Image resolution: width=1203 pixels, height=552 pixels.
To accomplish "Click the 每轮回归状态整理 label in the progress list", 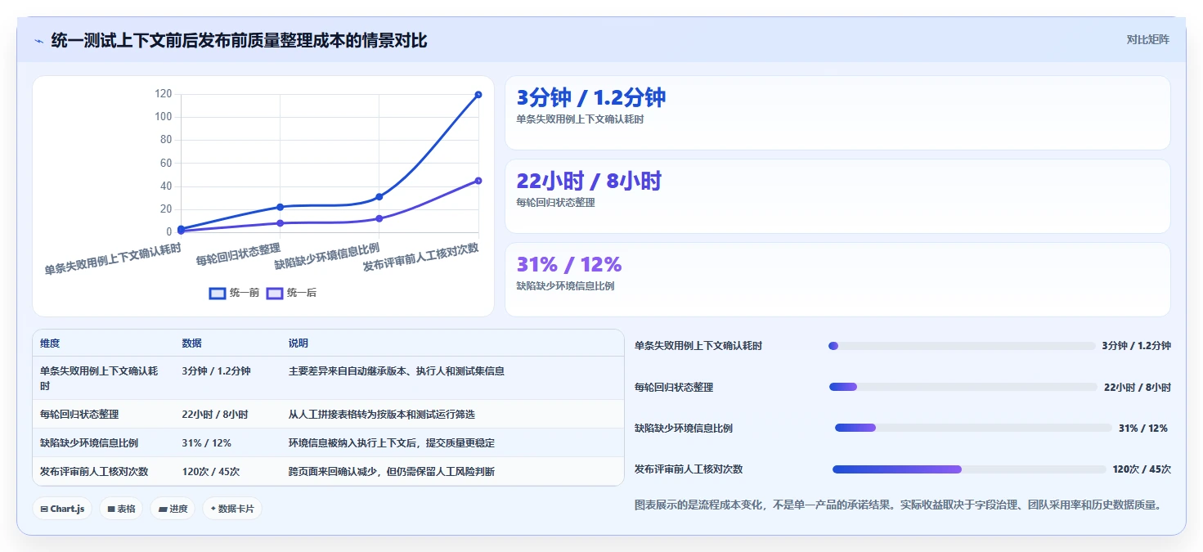I will click(674, 388).
